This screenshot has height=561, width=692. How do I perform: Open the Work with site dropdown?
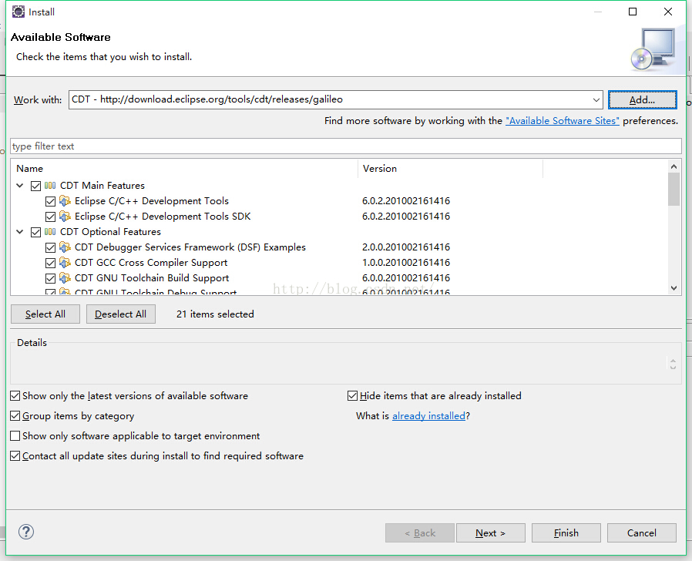pyautogui.click(x=596, y=99)
